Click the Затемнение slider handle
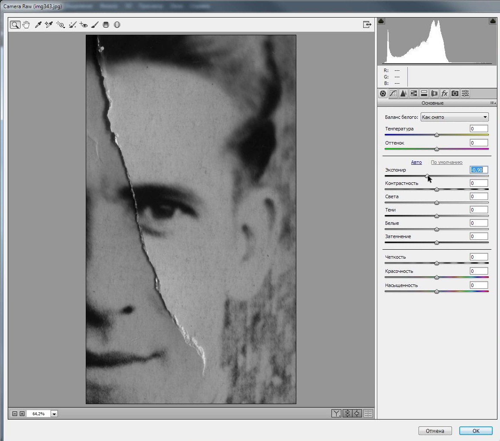The height and width of the screenshot is (441, 500). 437,243
